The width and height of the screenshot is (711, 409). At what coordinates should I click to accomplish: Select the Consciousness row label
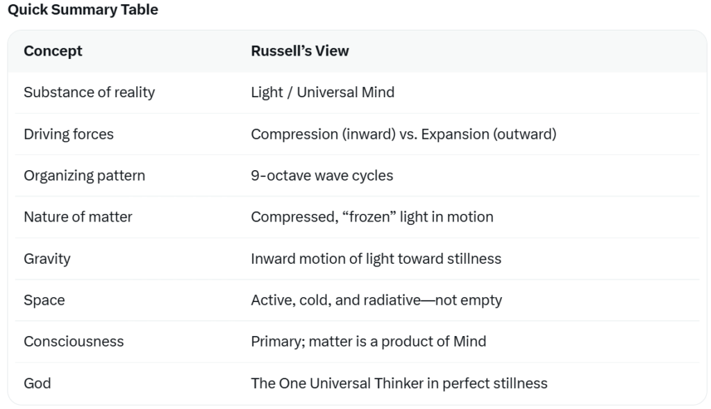[74, 341]
